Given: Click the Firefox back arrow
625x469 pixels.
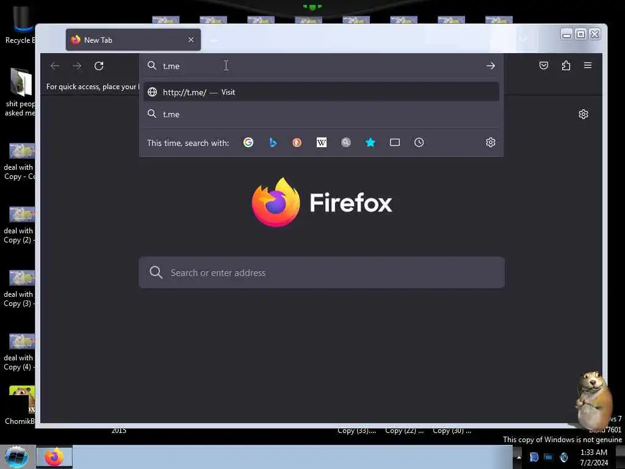Looking at the screenshot, I should pyautogui.click(x=55, y=66).
